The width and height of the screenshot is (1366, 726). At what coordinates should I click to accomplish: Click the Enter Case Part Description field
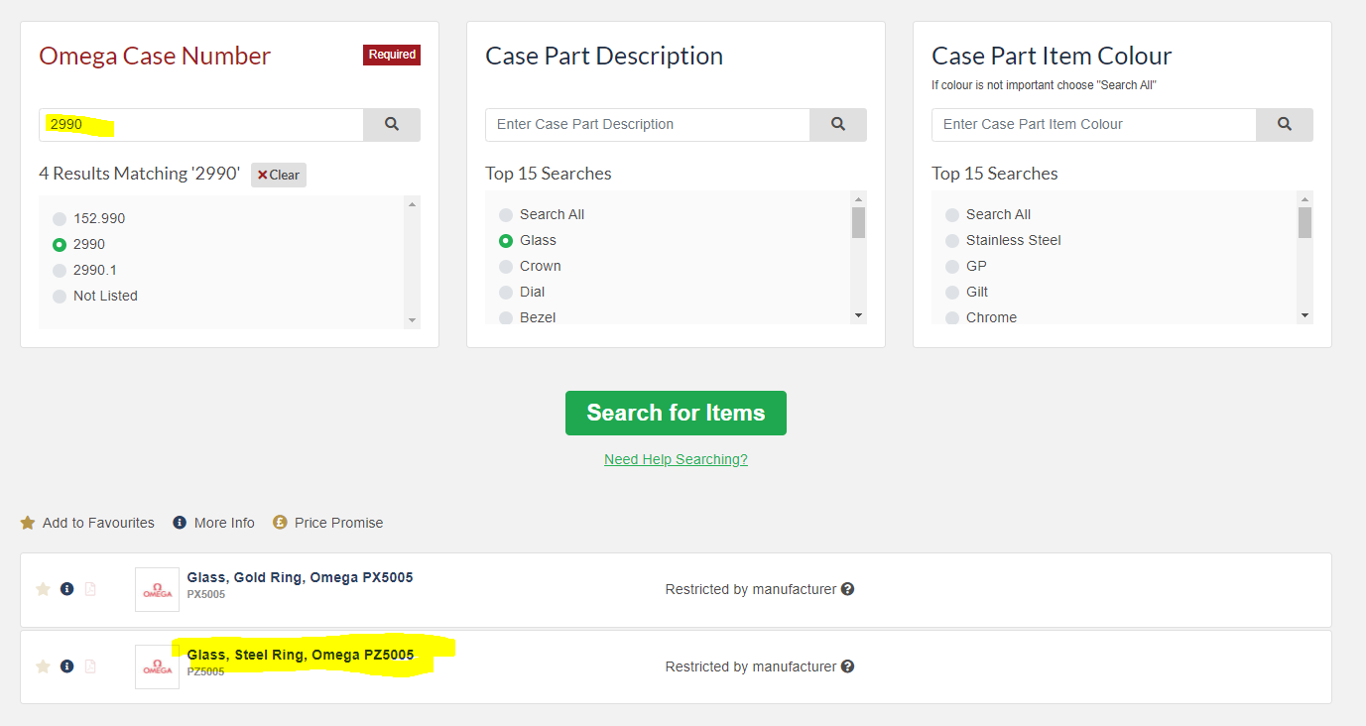(648, 125)
